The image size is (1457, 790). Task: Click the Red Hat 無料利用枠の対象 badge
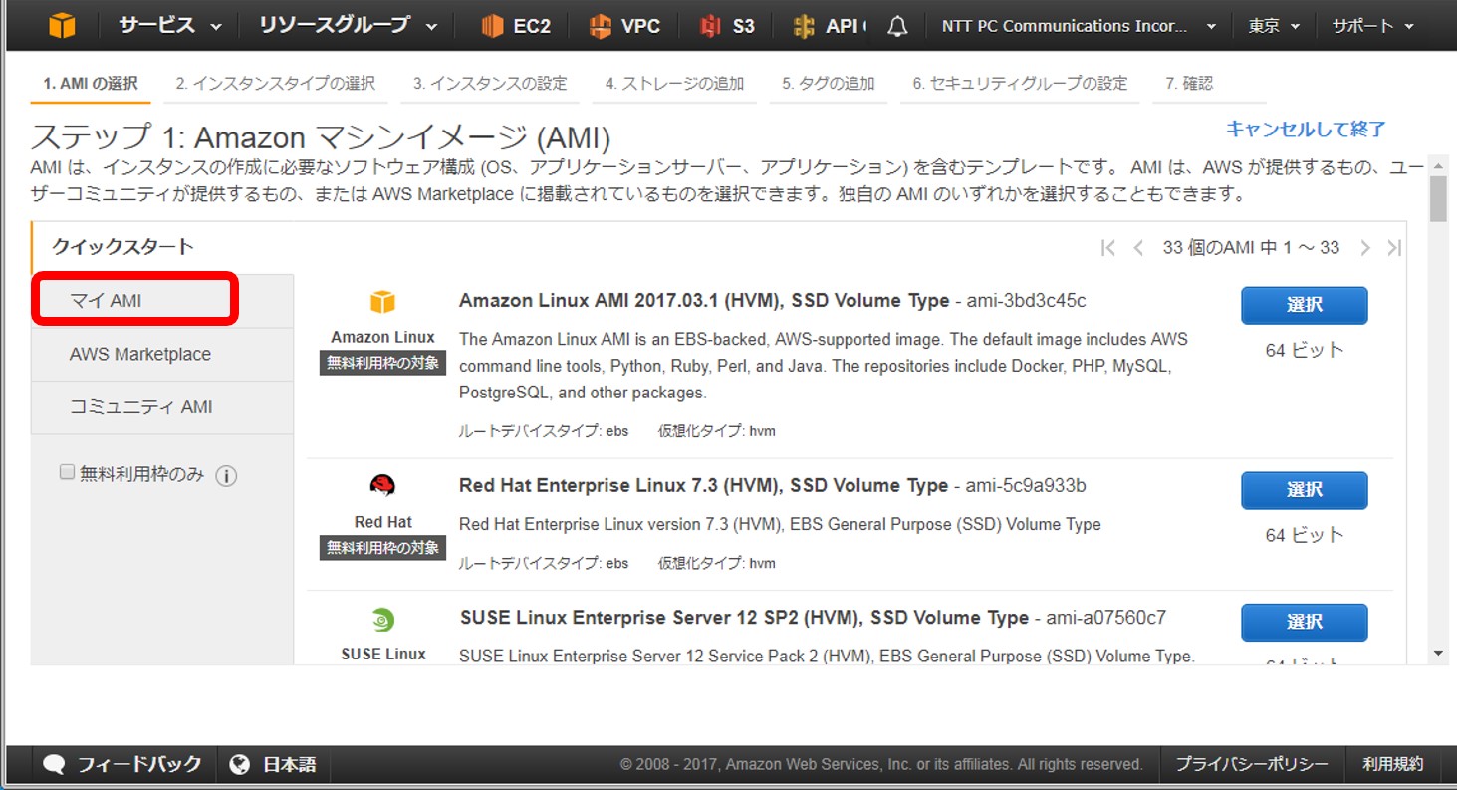(x=383, y=548)
